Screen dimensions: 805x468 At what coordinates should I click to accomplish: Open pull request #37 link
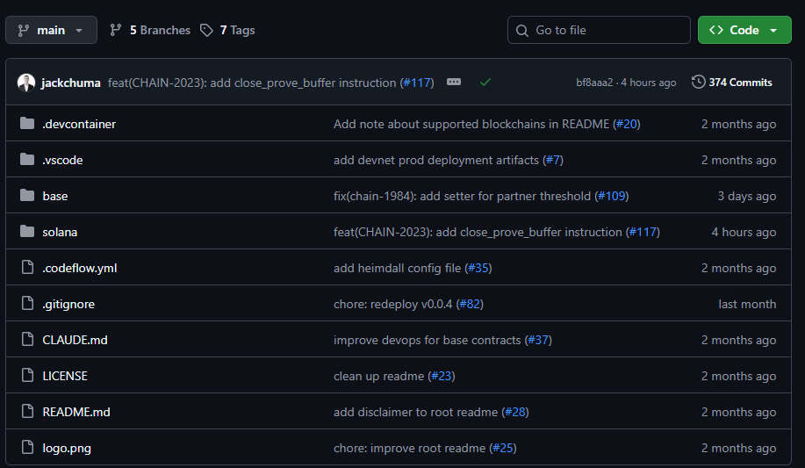(538, 340)
